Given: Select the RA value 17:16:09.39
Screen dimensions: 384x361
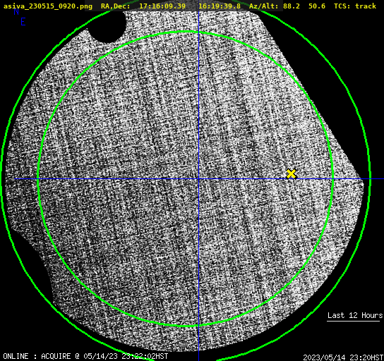Looking at the screenshot, I should pos(162,6).
